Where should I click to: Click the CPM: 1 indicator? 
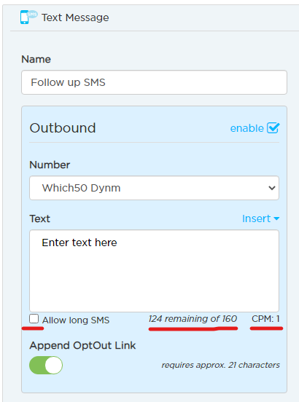(265, 319)
